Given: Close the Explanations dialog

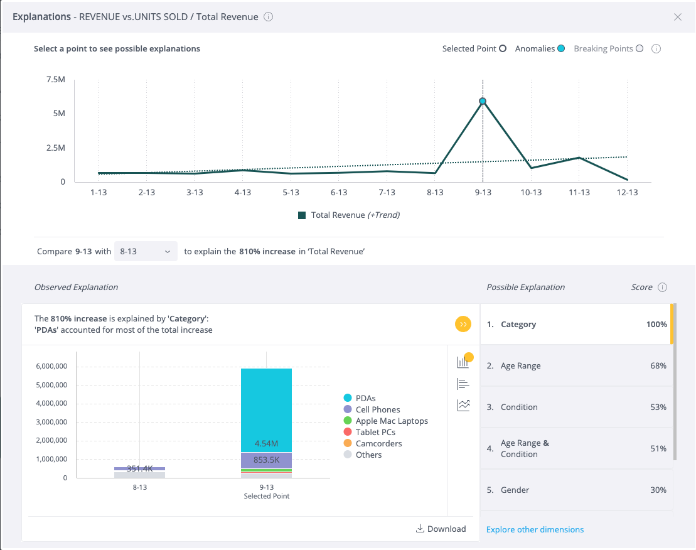Looking at the screenshot, I should [x=677, y=17].
